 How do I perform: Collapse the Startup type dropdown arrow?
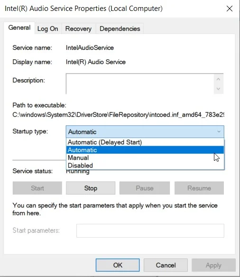(x=219, y=131)
